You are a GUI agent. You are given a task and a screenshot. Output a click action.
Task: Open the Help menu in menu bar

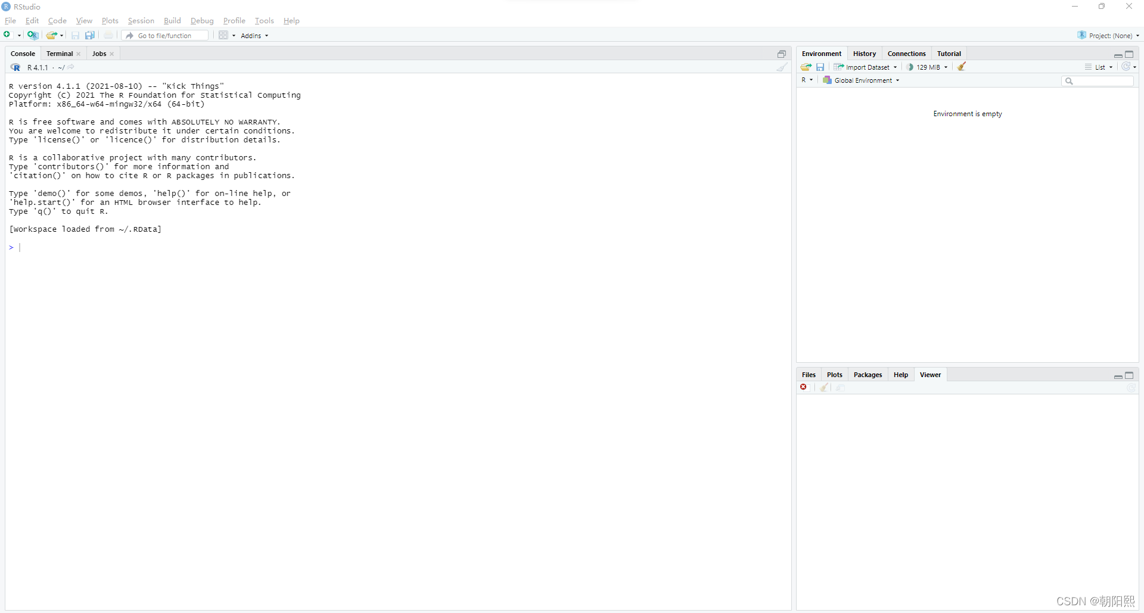click(291, 21)
